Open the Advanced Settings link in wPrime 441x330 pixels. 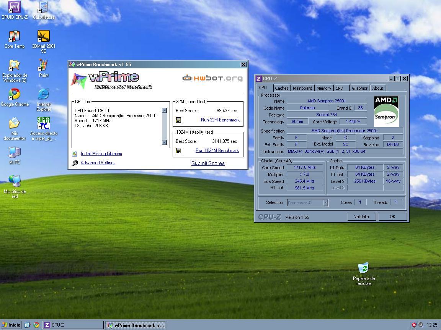coord(98,162)
